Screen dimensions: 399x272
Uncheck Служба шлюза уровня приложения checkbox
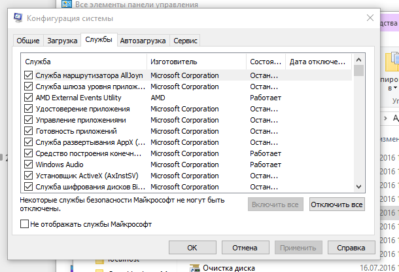point(28,87)
